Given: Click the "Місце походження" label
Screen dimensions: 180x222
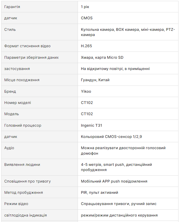Looking at the screenshot, I should (22, 80).
